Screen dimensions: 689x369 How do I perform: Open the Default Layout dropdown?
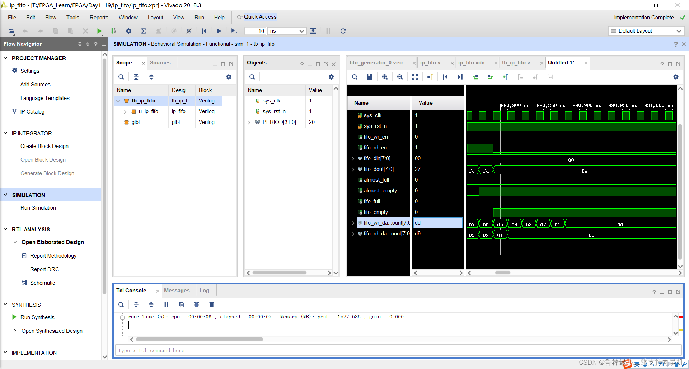point(646,31)
